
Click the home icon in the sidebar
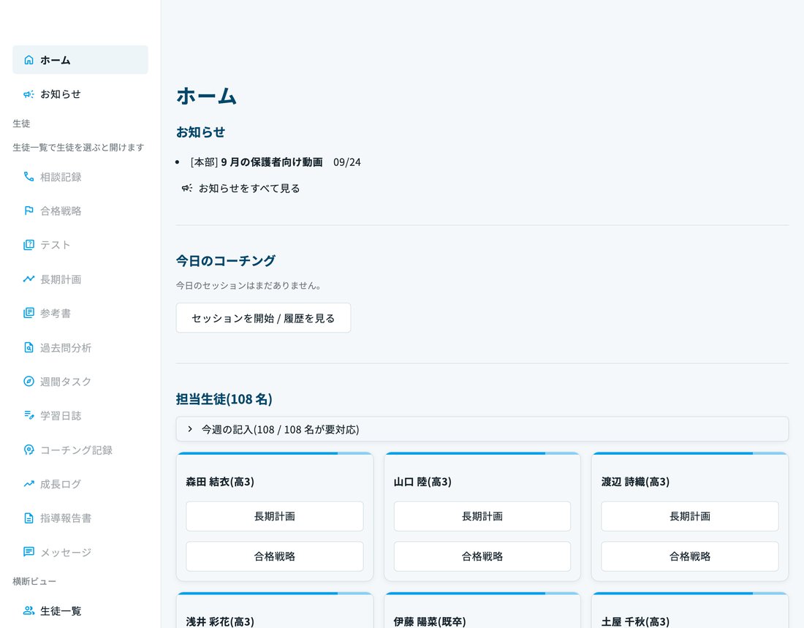click(x=29, y=60)
